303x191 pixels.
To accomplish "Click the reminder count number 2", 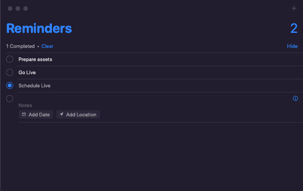I will click(294, 28).
